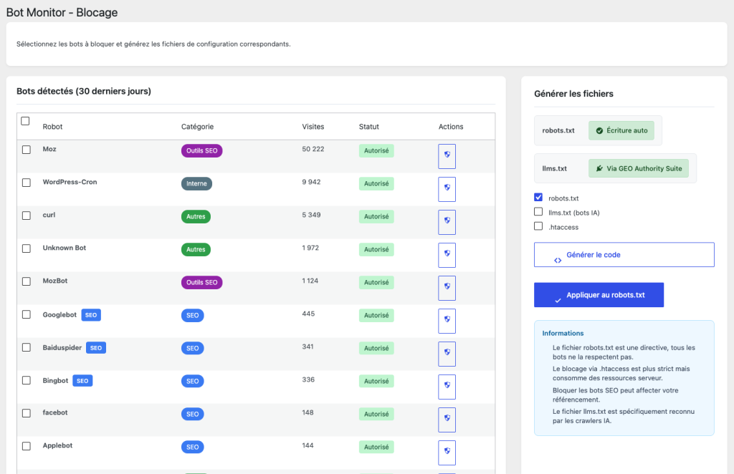Click the Autres tag for Unknown Bot
Screen dimensions: 734x474
point(196,250)
